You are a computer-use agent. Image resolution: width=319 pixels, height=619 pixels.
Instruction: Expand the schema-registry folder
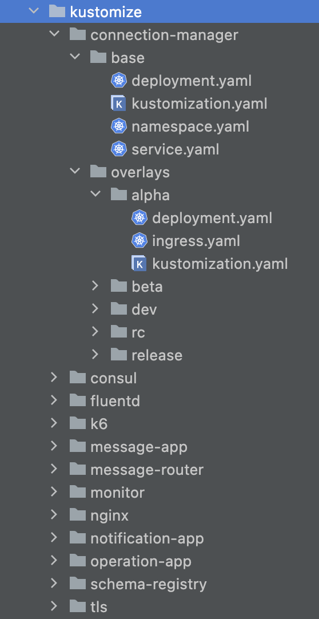click(54, 584)
